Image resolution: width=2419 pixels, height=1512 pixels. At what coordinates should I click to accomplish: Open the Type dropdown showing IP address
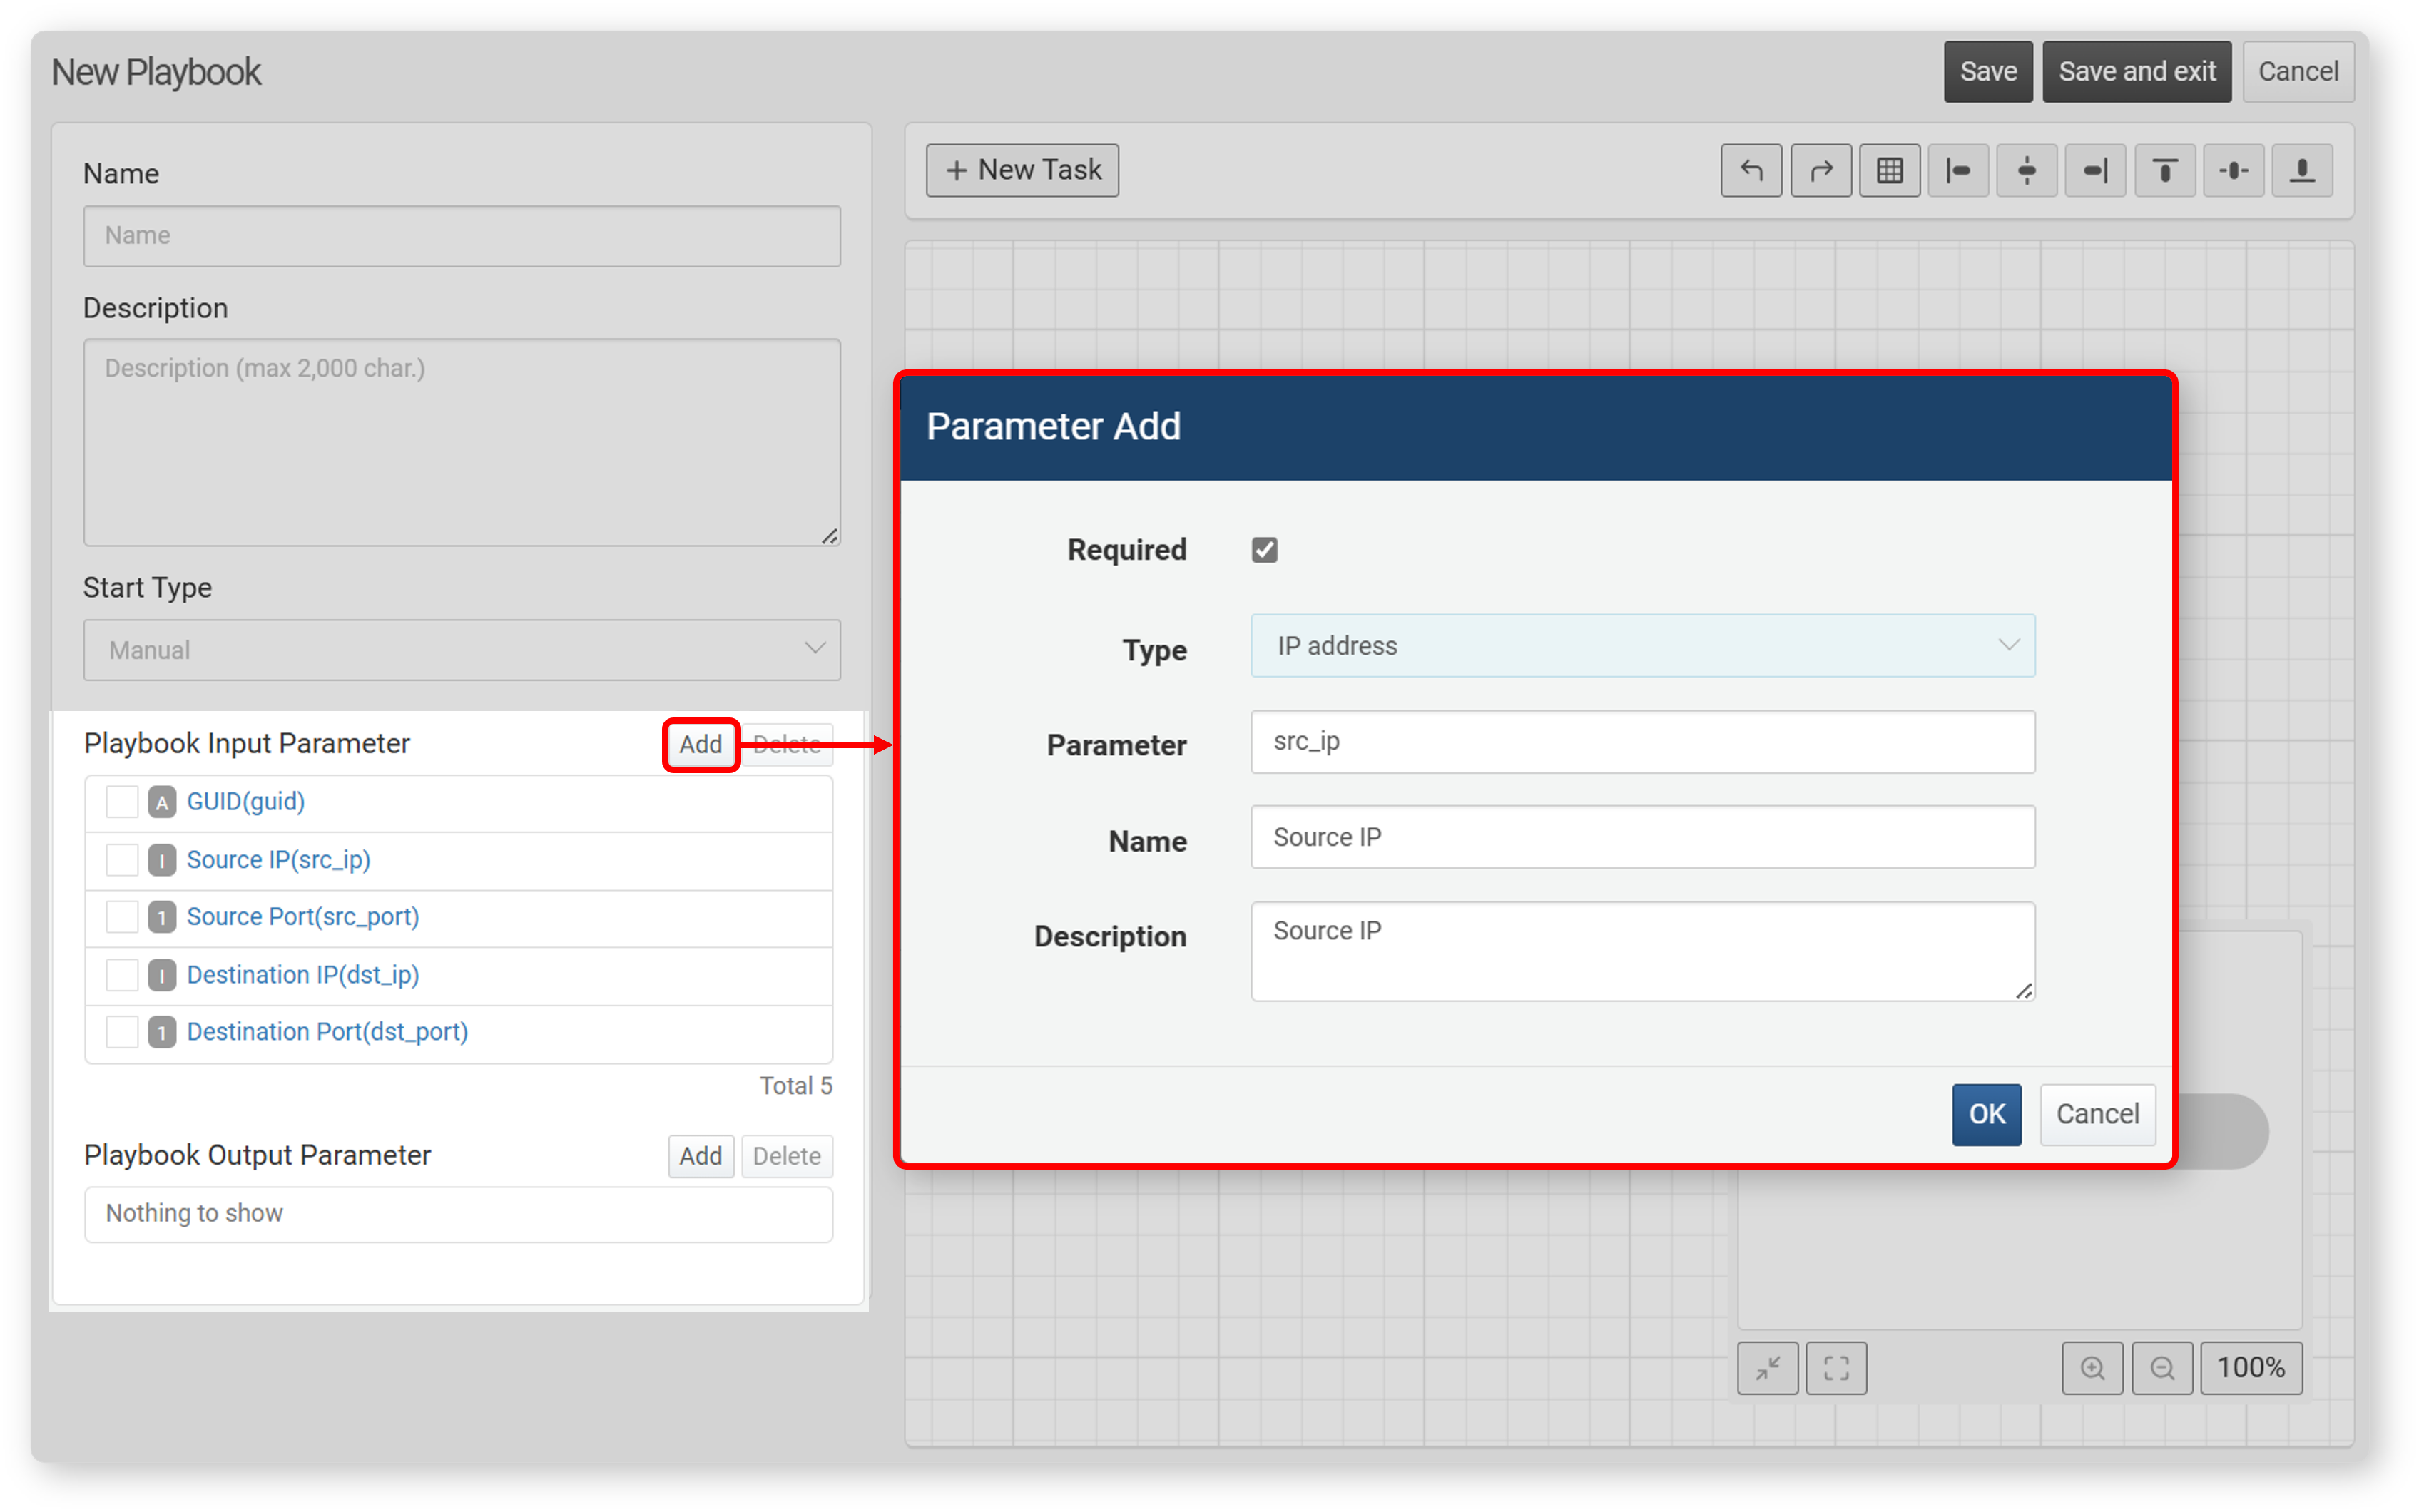click(x=1642, y=646)
